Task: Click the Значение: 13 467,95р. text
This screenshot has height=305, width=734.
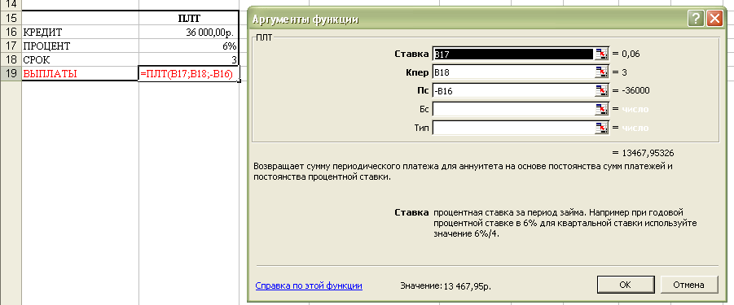Action: 446,285
